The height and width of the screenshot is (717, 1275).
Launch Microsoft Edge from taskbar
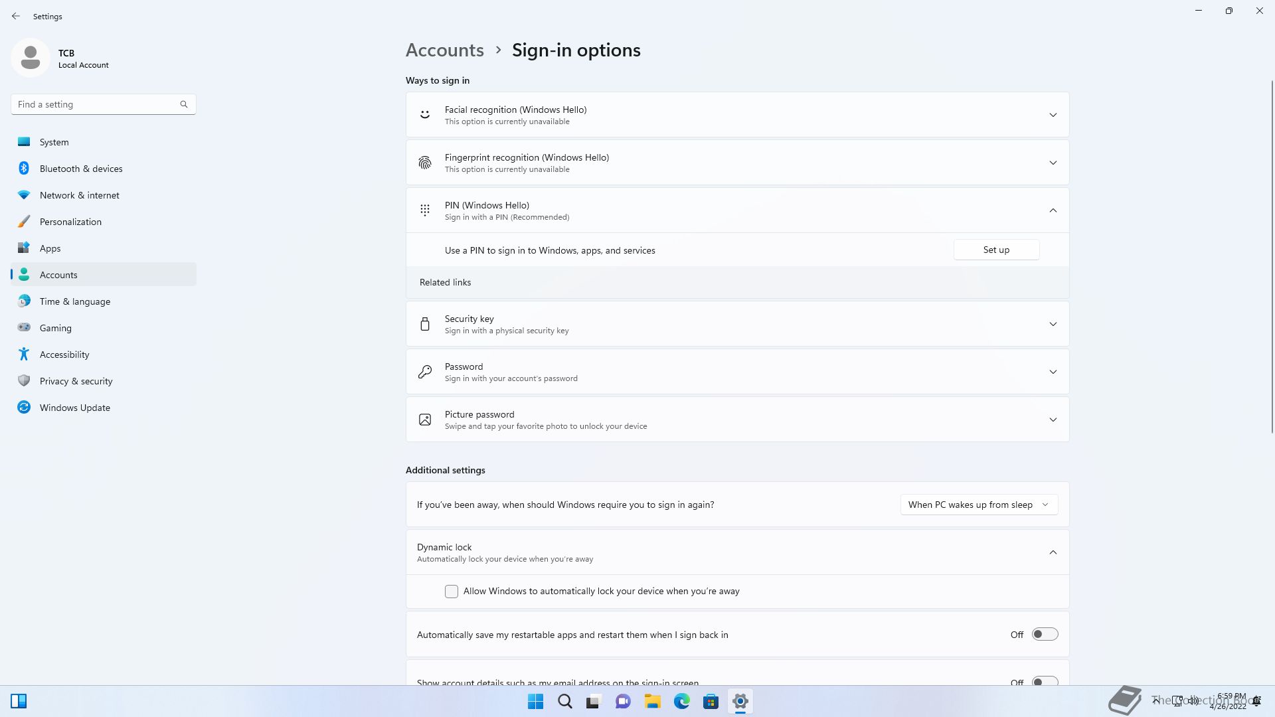click(x=681, y=701)
